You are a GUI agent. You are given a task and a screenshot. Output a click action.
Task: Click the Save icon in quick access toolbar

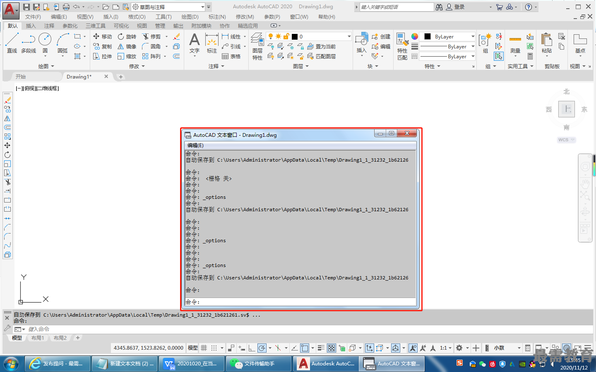pyautogui.click(x=26, y=7)
